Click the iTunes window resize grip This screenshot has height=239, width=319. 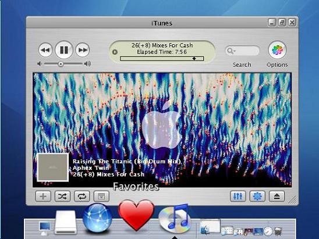tap(293, 200)
